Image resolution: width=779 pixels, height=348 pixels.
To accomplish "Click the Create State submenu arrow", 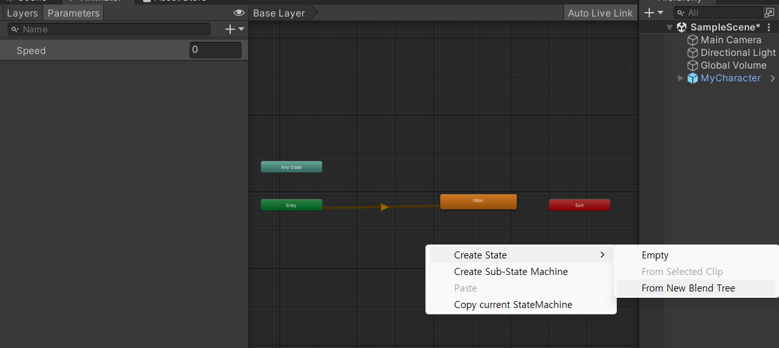I will pos(602,255).
